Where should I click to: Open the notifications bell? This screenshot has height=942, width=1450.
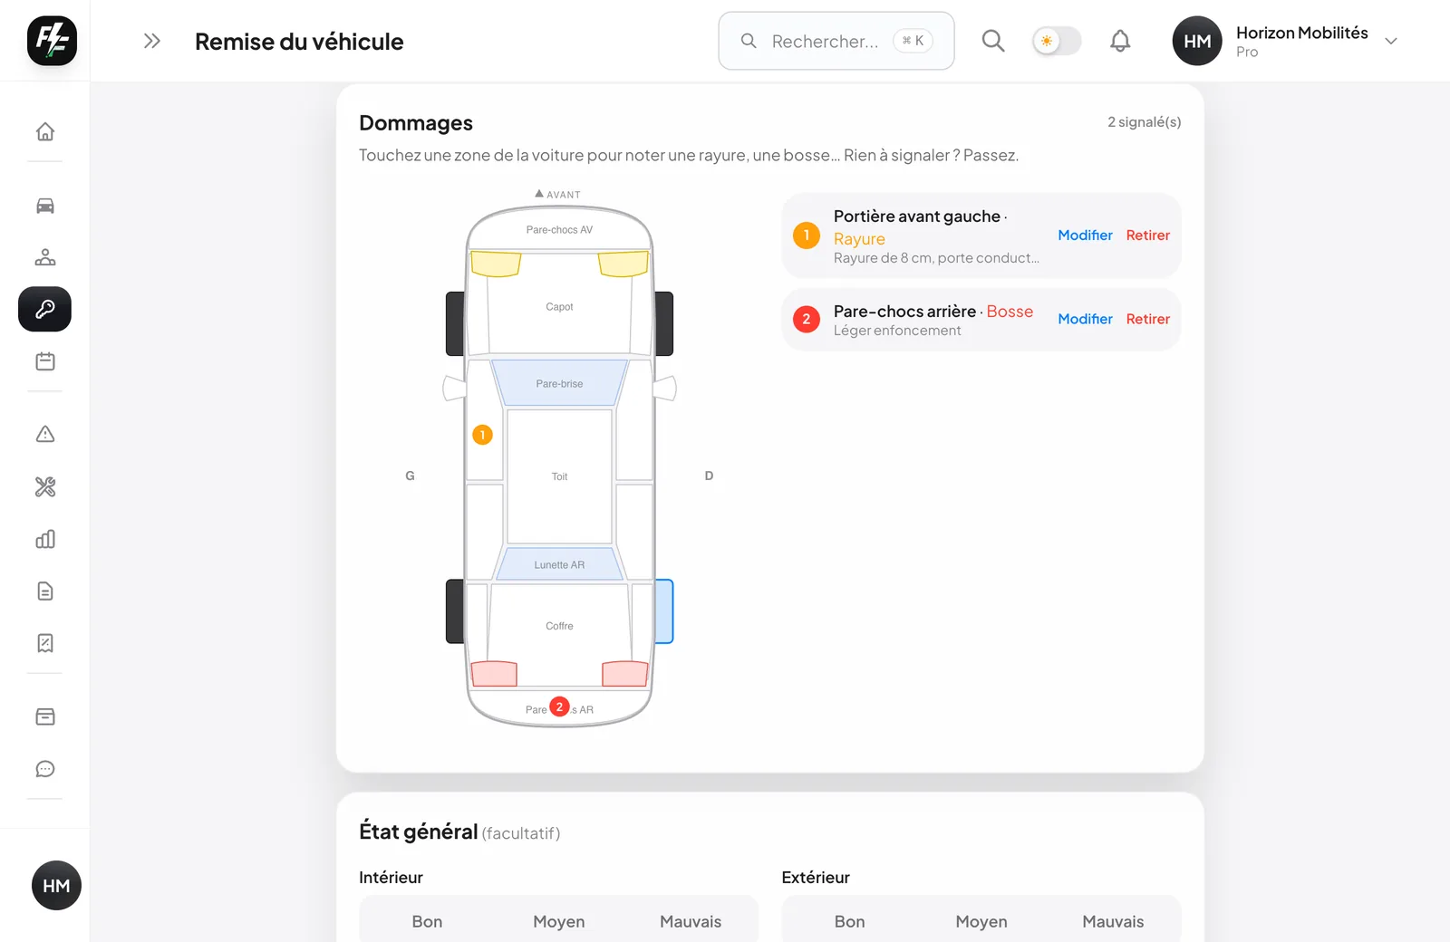tap(1120, 41)
